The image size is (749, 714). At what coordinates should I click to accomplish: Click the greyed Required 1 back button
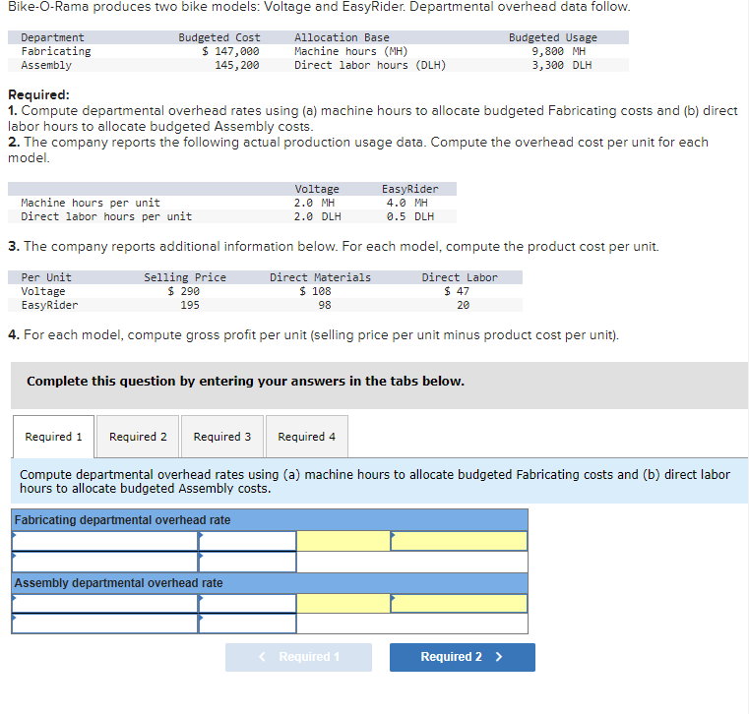click(x=298, y=657)
